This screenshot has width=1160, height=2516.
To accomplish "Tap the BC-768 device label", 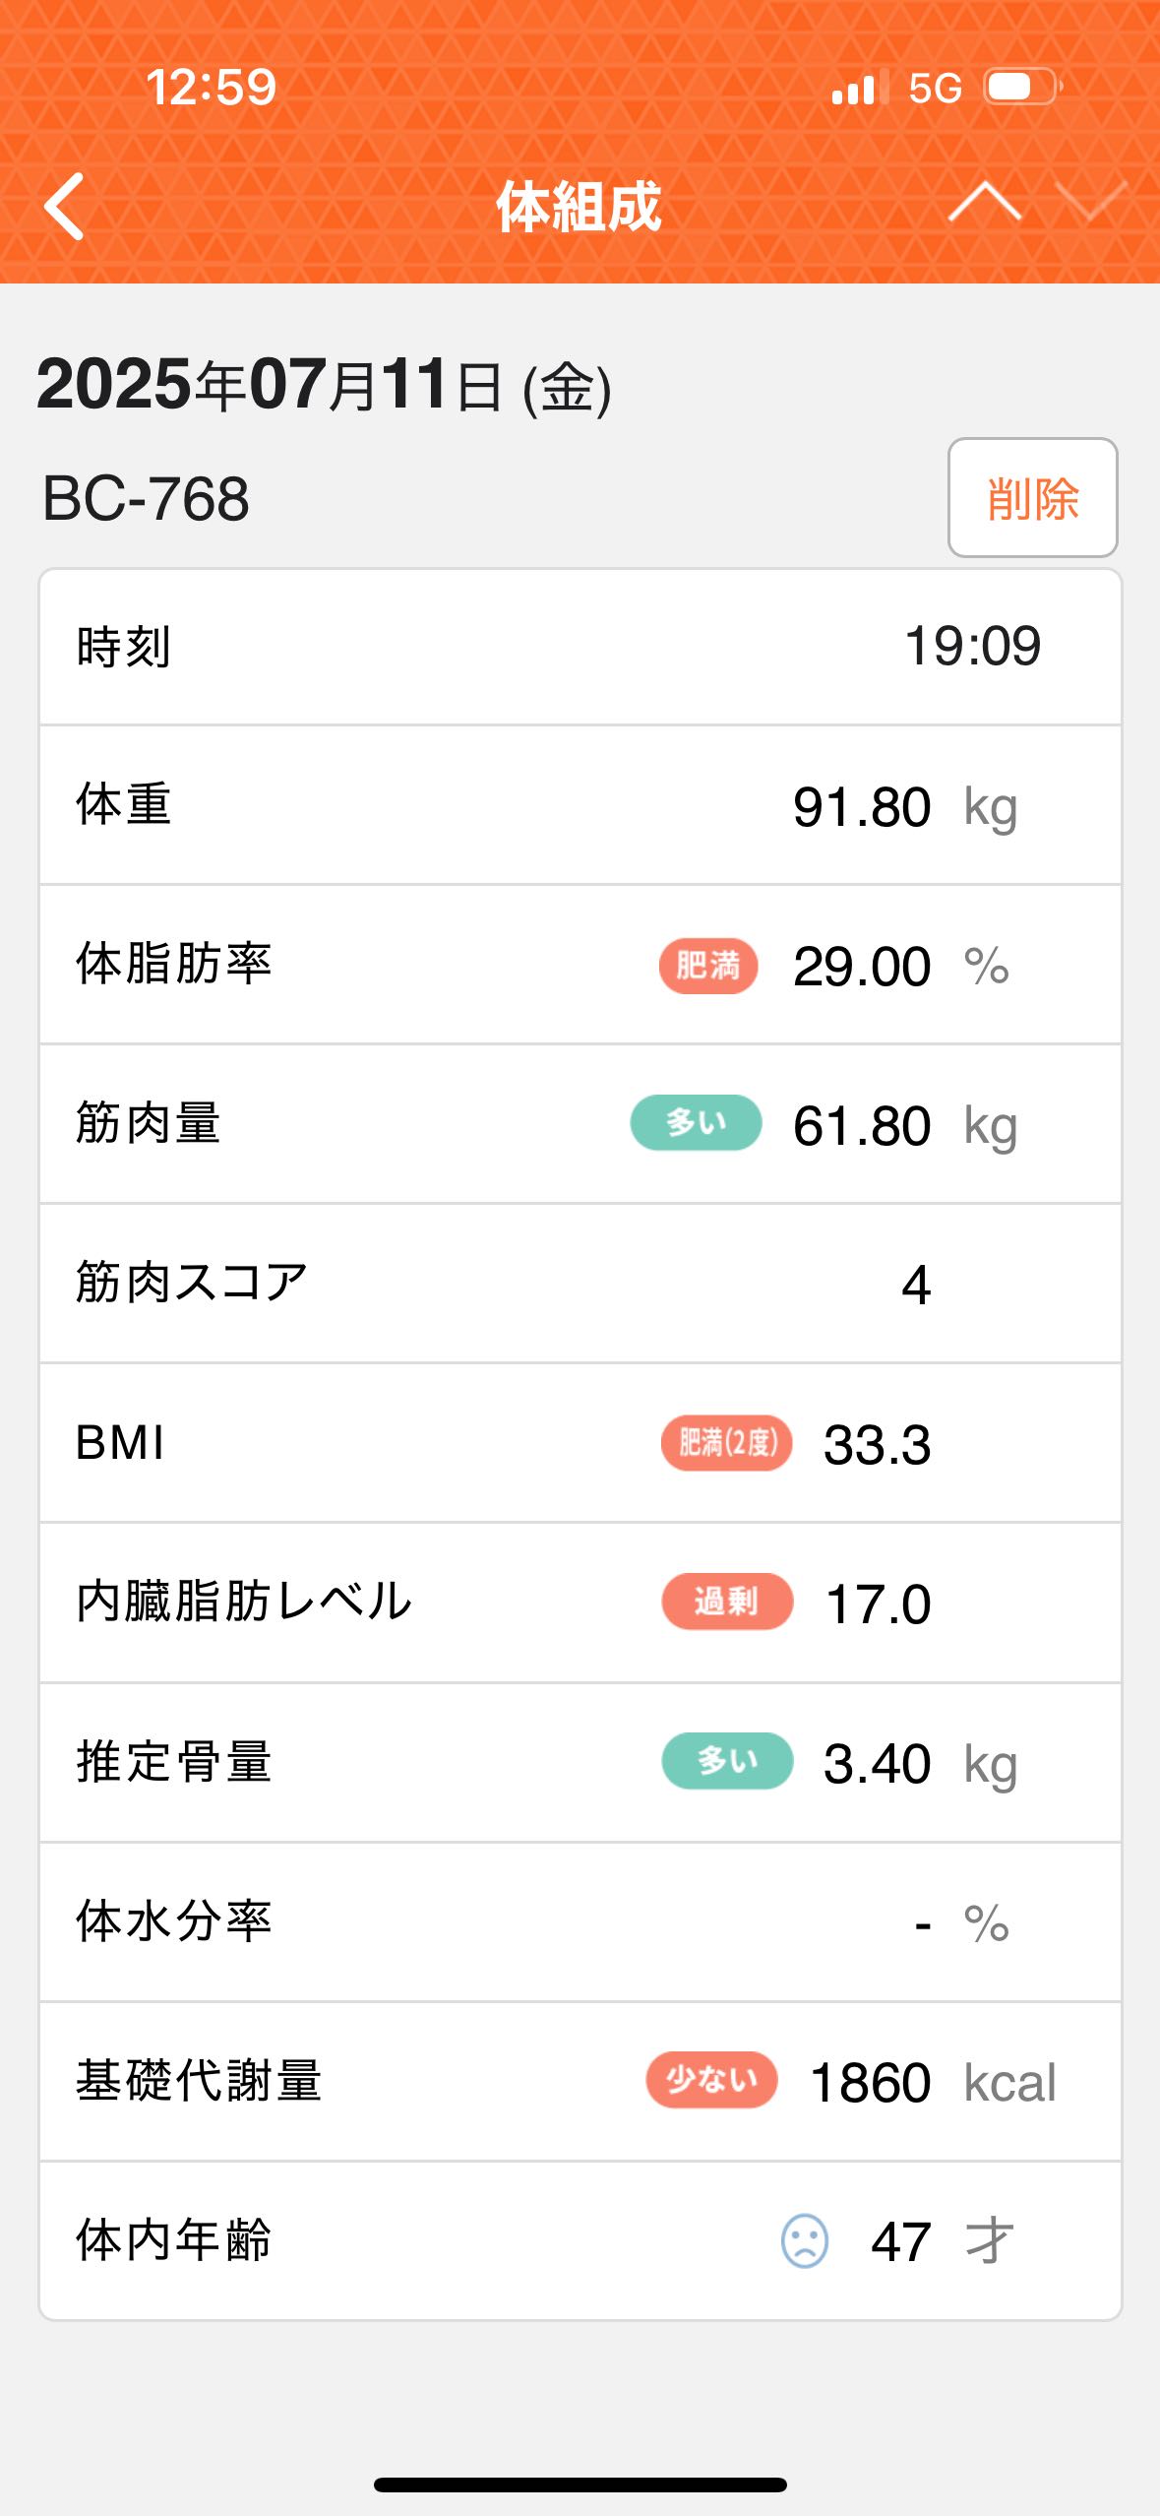I will coord(146,498).
